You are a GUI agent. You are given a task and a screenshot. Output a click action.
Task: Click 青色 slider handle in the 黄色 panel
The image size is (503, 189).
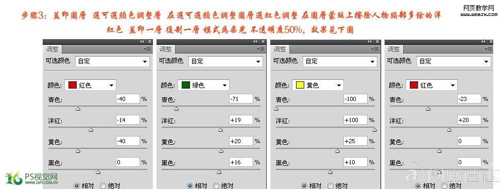click(x=276, y=109)
